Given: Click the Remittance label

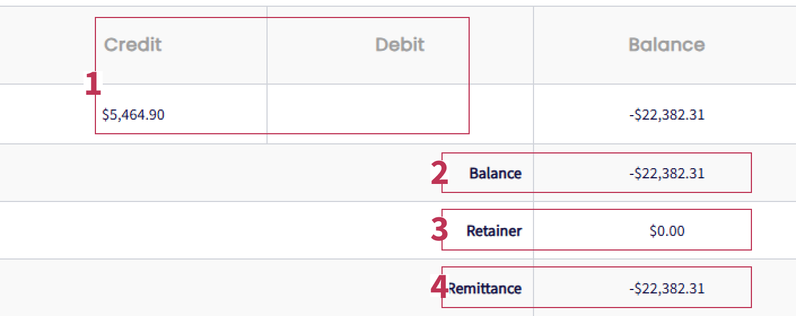Looking at the screenshot, I should tap(485, 288).
